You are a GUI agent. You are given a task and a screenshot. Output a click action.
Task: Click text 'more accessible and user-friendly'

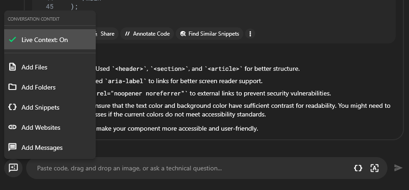[x=210, y=129]
